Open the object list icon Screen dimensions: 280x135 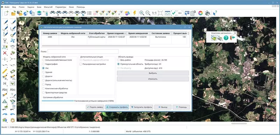89,13
